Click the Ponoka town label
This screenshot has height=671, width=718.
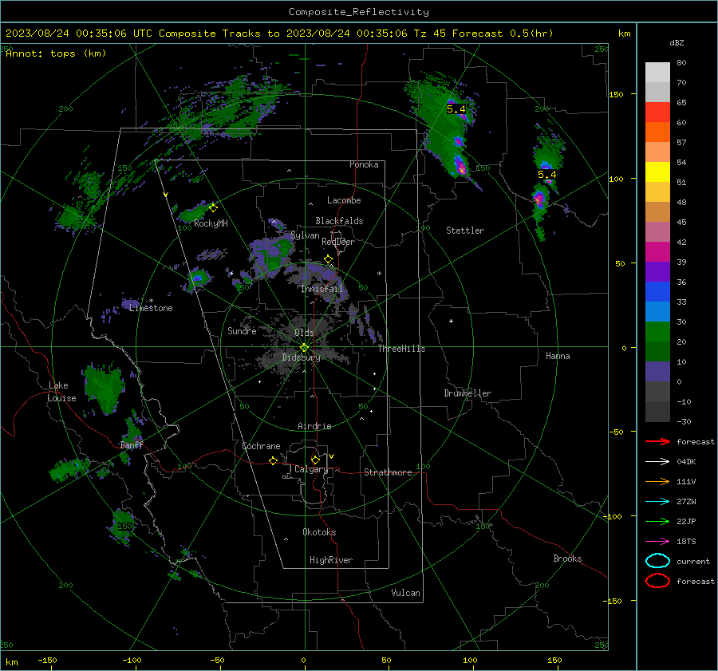click(364, 164)
